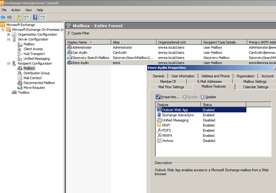
Task: Select Hub Transport in the tree
Action: (34, 54)
